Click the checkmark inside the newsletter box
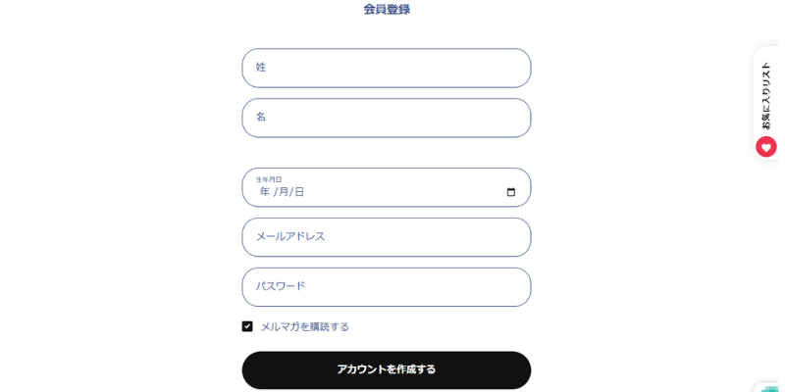Screen dimensions: 785x392 (x=247, y=326)
